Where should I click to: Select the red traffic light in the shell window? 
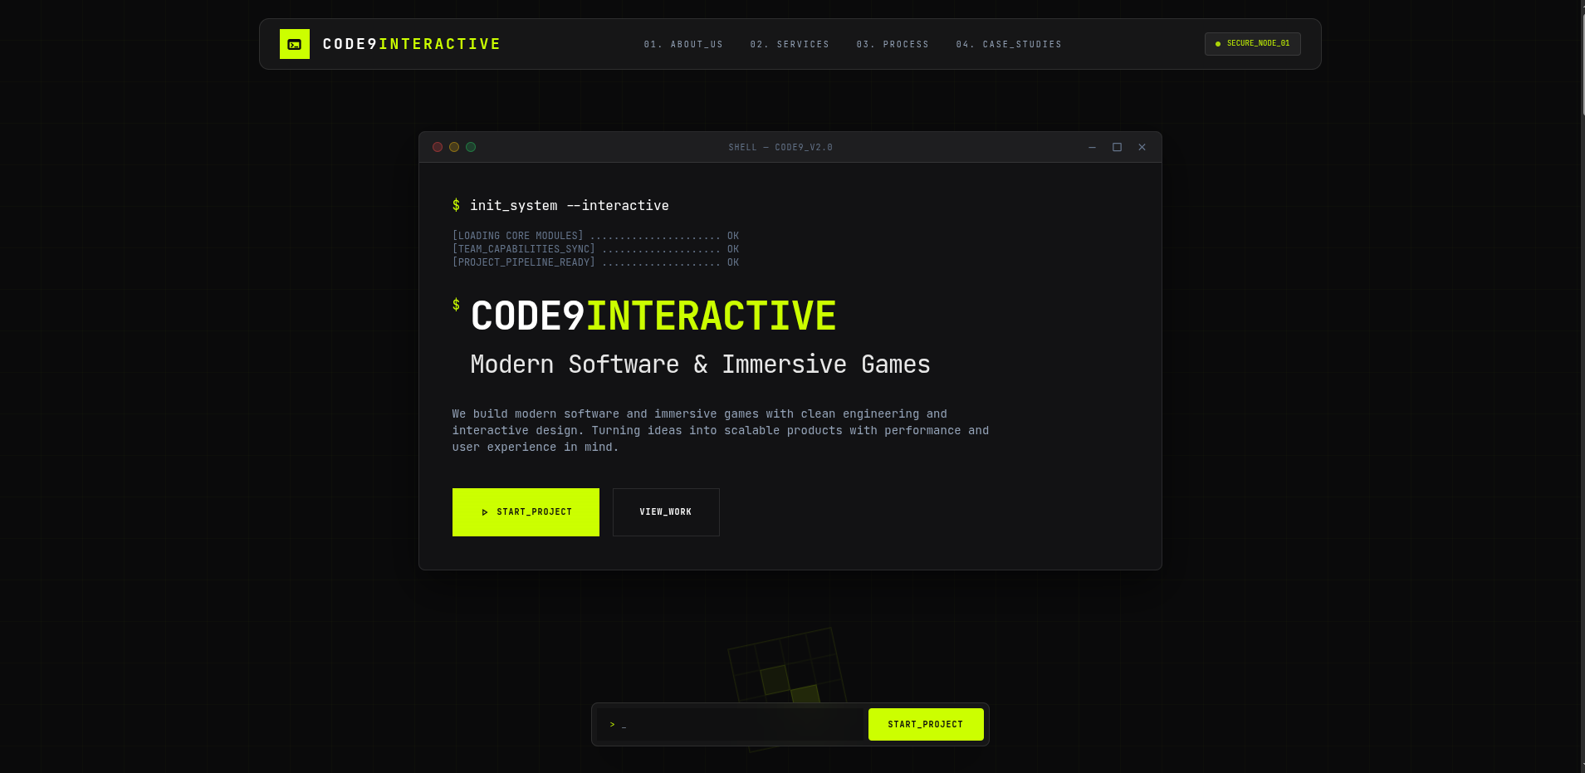click(438, 147)
